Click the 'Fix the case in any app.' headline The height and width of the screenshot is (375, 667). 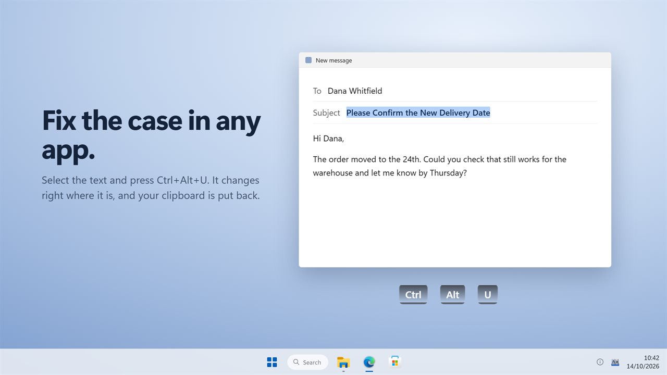point(151,135)
